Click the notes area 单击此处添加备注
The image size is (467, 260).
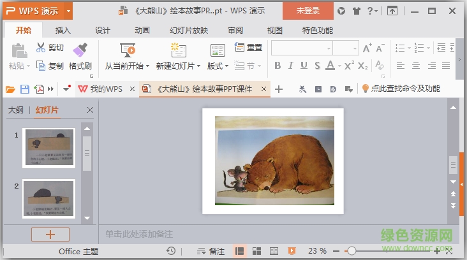(139, 234)
